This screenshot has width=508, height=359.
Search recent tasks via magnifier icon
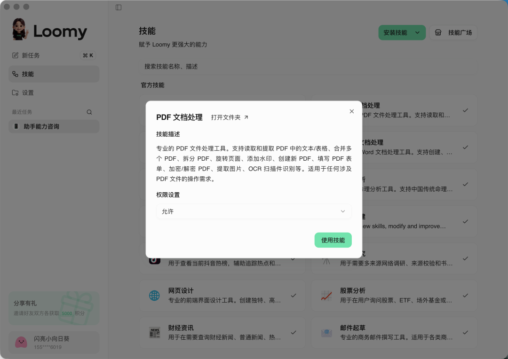89,112
